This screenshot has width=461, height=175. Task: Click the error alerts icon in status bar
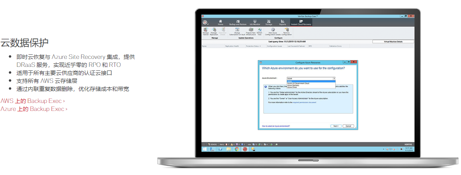226,145
